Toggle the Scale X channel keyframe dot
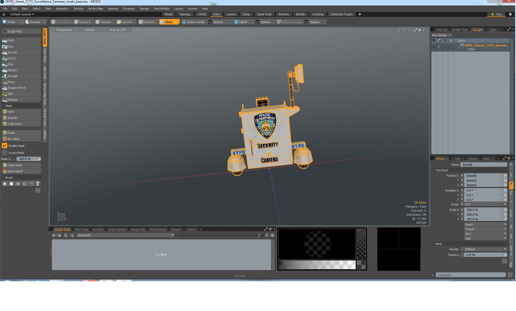The width and height of the screenshot is (516, 311). click(x=462, y=210)
